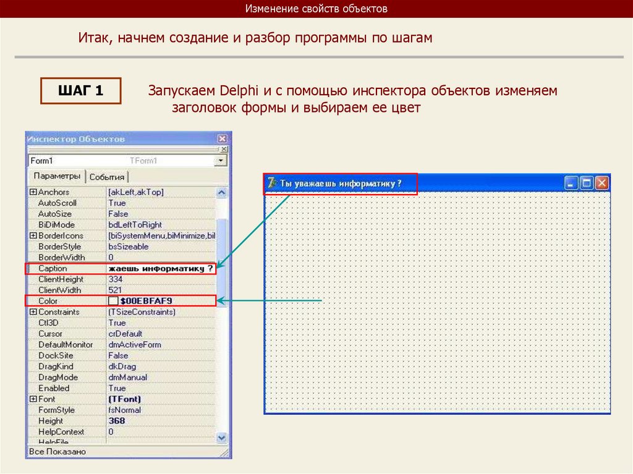Click the Все Показано status bar text

tap(57, 452)
